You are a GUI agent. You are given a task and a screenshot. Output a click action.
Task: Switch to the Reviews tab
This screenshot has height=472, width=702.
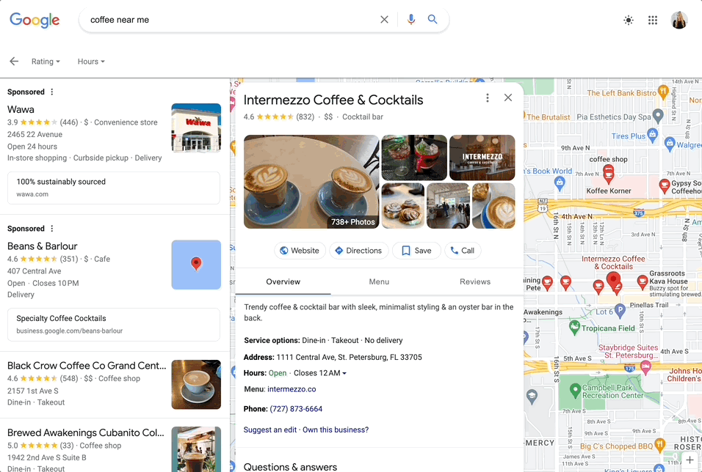[x=475, y=281]
